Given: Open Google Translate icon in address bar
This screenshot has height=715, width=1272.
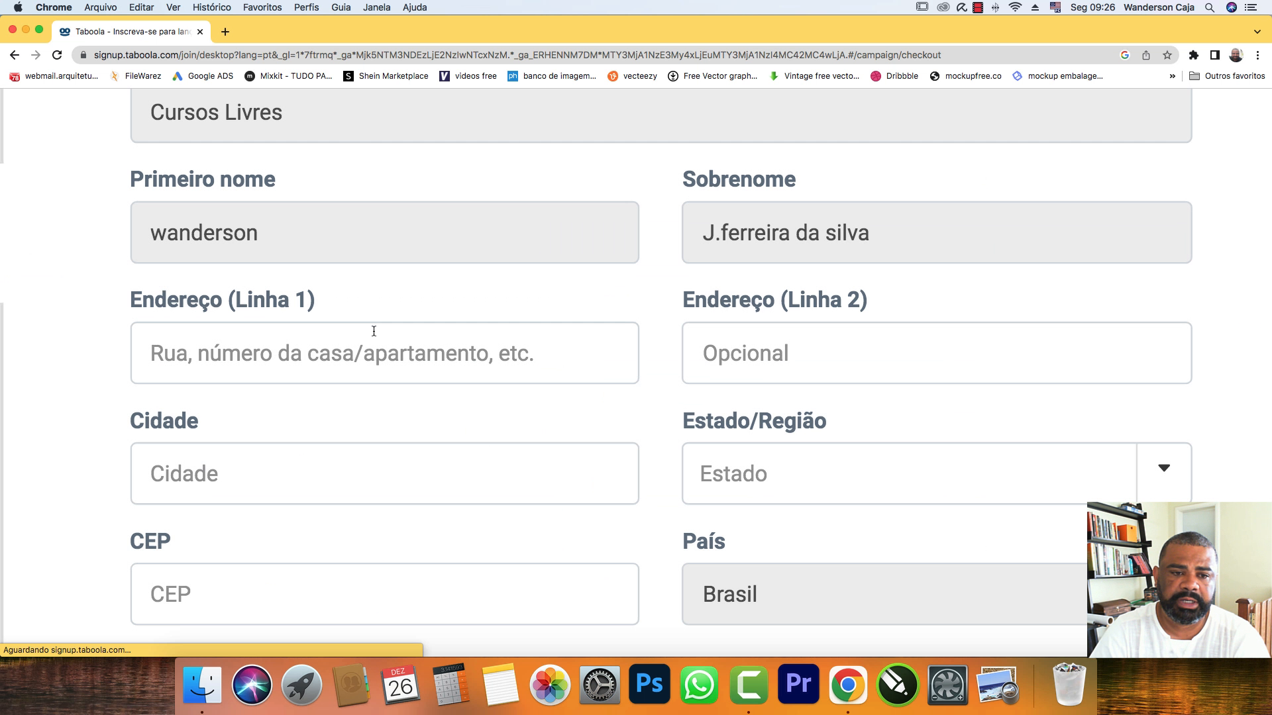Looking at the screenshot, I should coord(1124,55).
